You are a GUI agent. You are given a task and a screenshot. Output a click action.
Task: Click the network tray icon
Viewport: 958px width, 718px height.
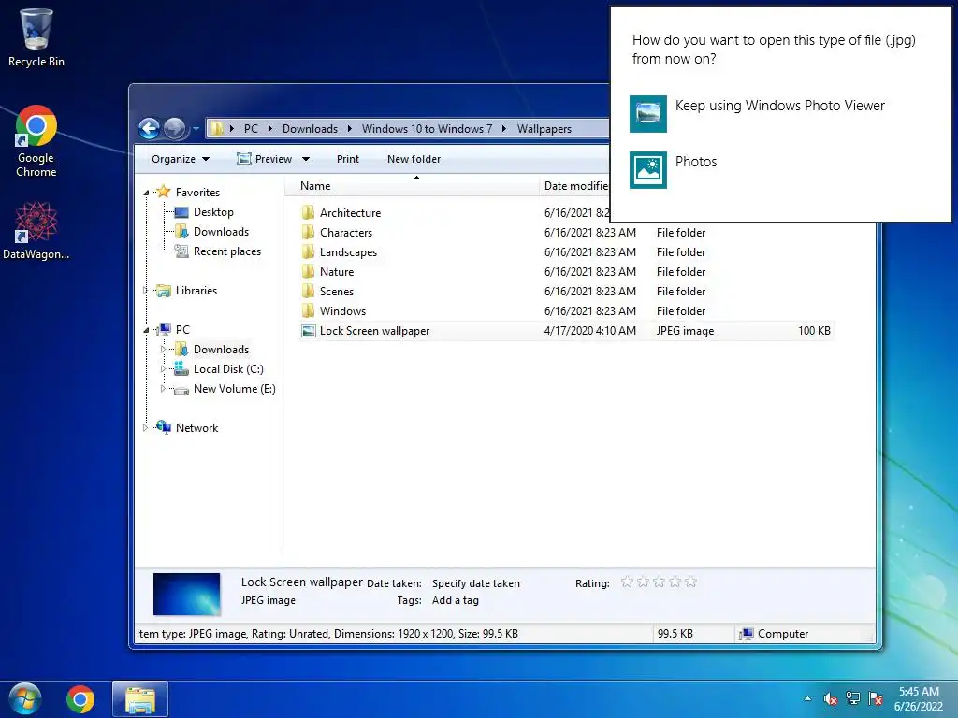(853, 698)
